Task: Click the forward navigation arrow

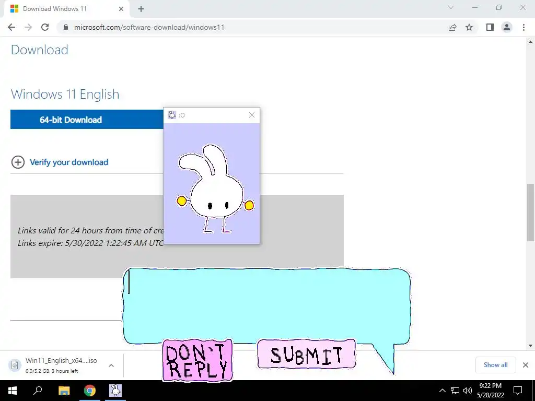Action: (28, 27)
